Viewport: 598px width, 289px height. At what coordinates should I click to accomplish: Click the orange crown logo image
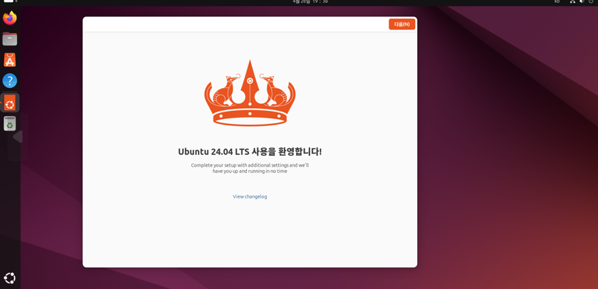250,92
